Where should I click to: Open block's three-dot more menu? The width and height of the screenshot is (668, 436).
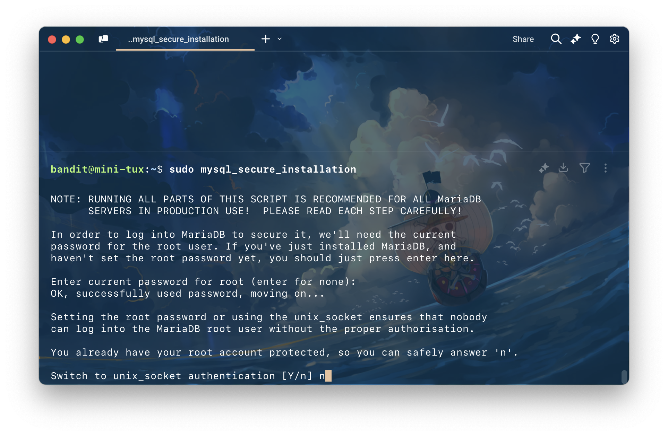tap(606, 168)
